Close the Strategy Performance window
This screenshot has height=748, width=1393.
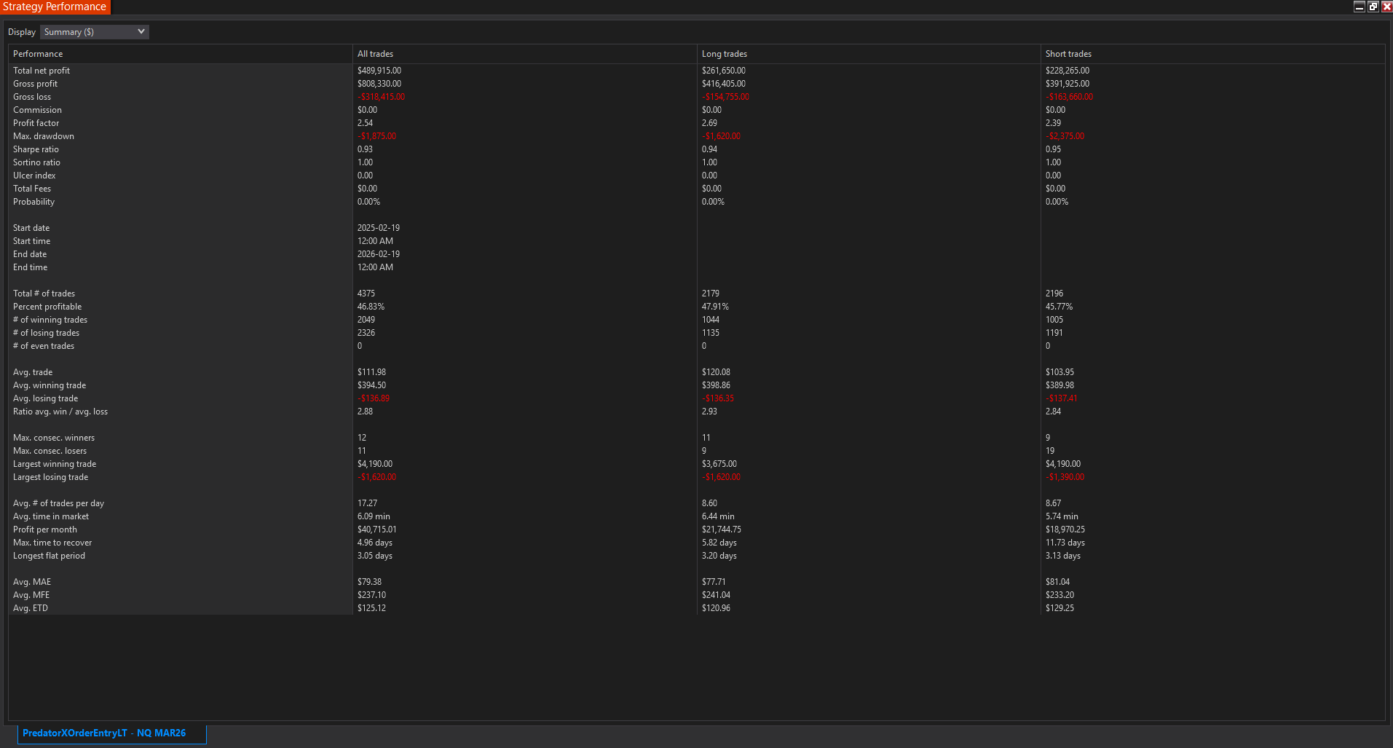[x=1386, y=7]
